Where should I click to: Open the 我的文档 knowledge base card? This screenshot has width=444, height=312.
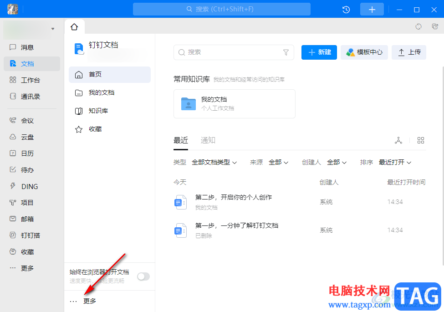click(x=235, y=104)
